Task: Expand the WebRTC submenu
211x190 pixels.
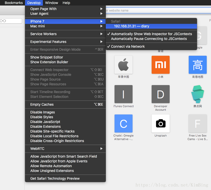Action: coord(65,149)
